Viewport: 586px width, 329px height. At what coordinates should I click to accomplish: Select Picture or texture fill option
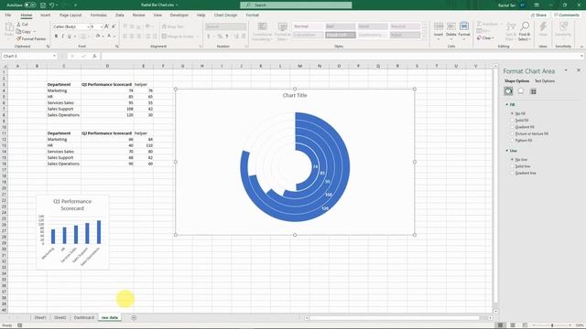tap(513, 133)
